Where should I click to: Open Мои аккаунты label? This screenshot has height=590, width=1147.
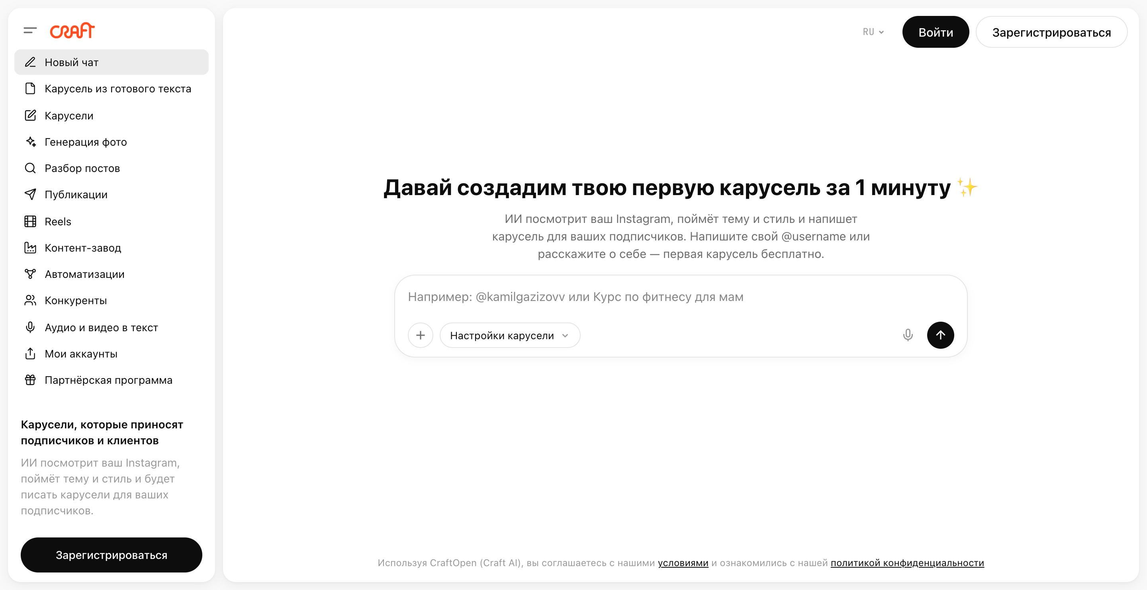click(81, 354)
